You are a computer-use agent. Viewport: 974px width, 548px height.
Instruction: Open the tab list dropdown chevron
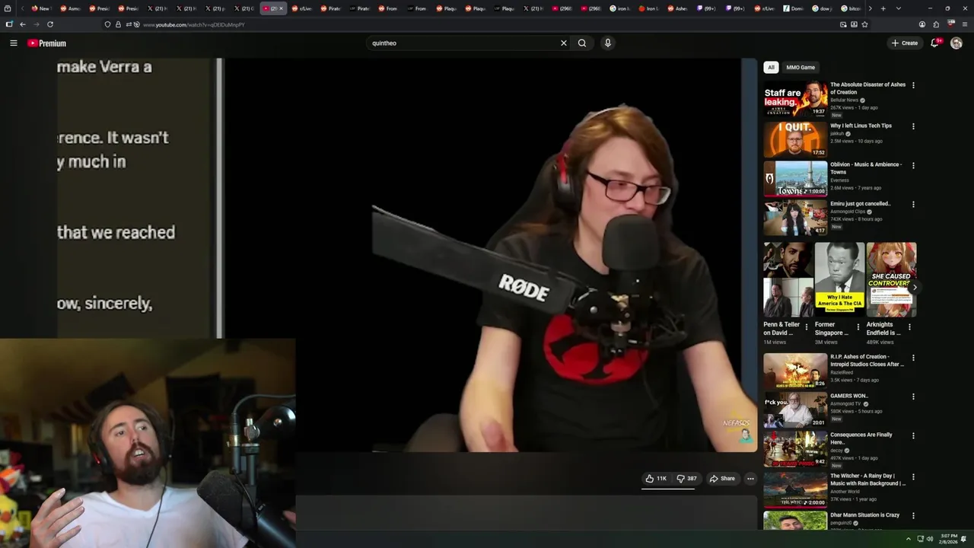point(899,8)
